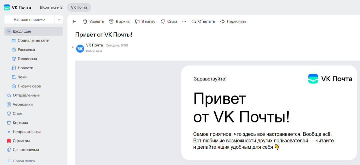Click the move-to-folder icon
Screen dimensions: 360x165
(x=137, y=22)
